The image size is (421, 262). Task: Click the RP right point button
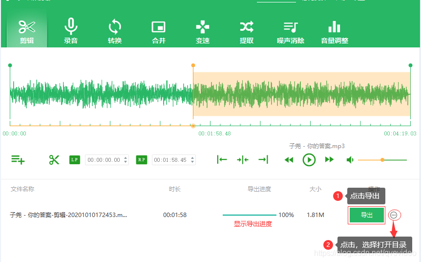click(x=142, y=160)
